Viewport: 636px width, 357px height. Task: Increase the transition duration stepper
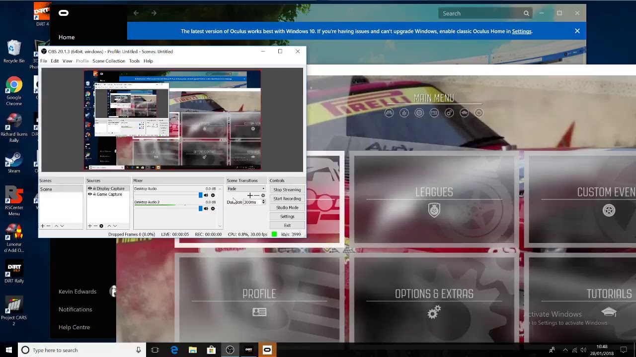pos(263,201)
